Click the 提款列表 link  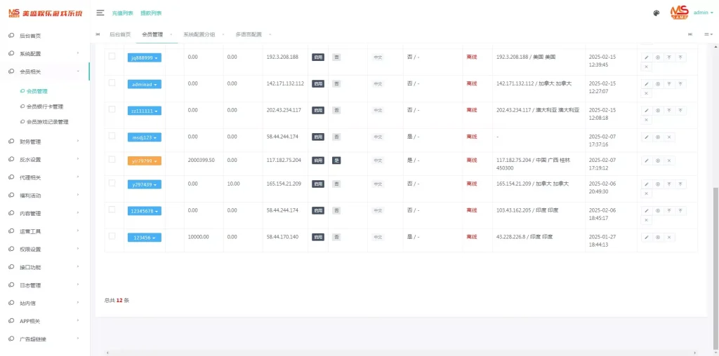(x=150, y=13)
